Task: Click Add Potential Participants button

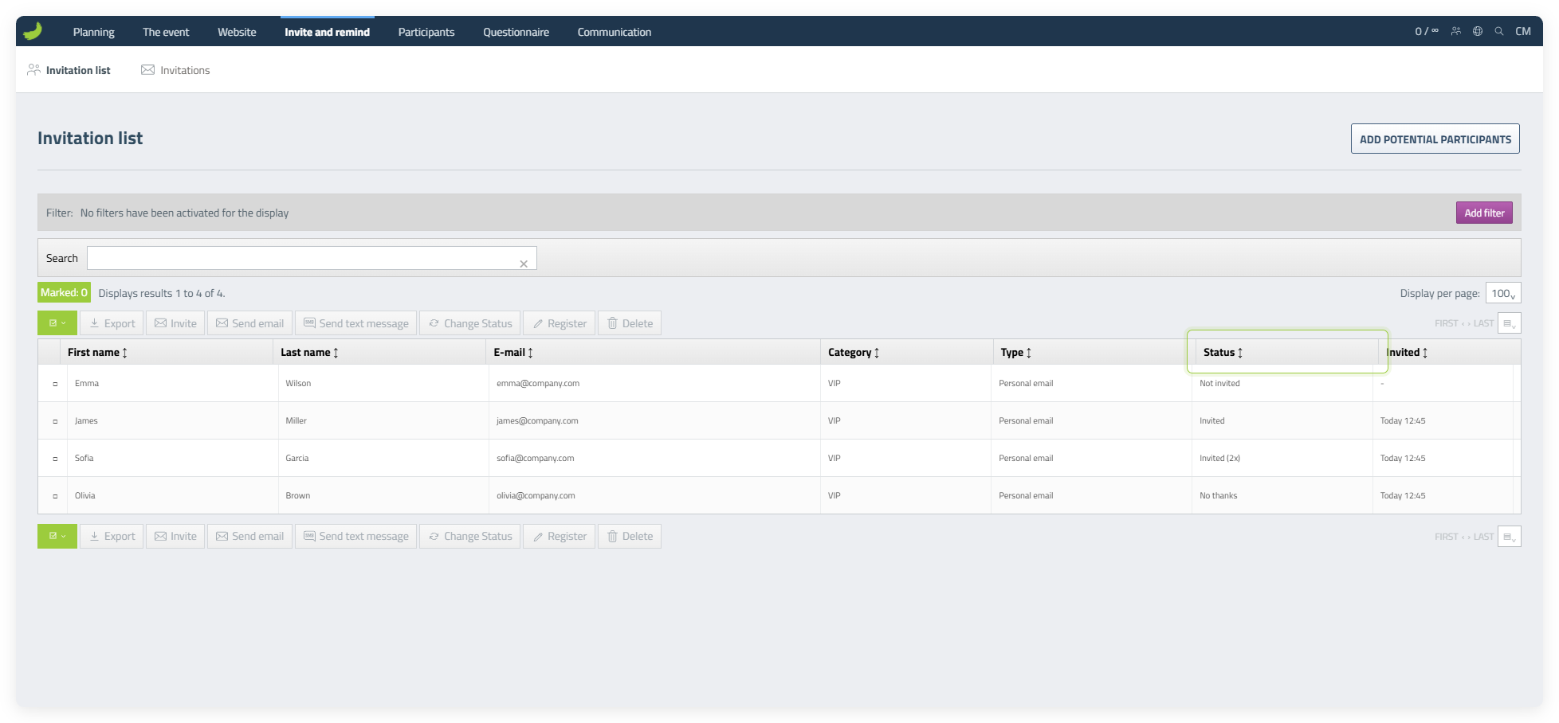Action: pos(1435,139)
